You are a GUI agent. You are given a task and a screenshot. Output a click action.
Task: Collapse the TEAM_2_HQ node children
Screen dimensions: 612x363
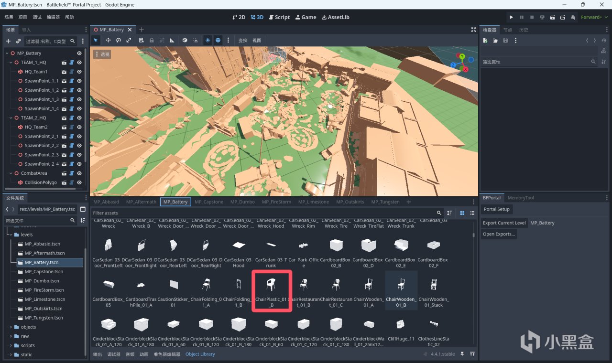(x=11, y=118)
